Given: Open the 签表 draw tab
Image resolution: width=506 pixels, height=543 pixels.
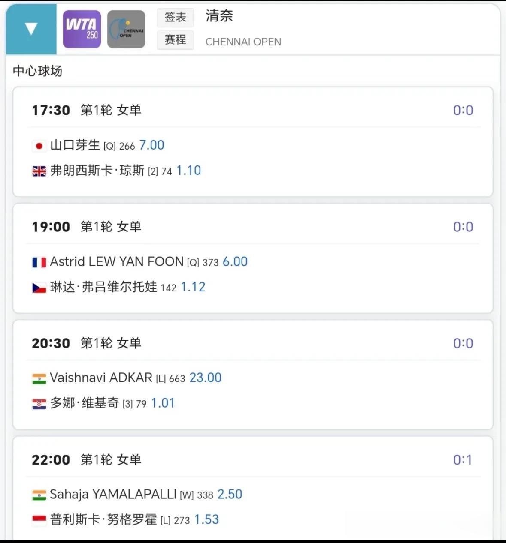Looking at the screenshot, I should [x=175, y=17].
